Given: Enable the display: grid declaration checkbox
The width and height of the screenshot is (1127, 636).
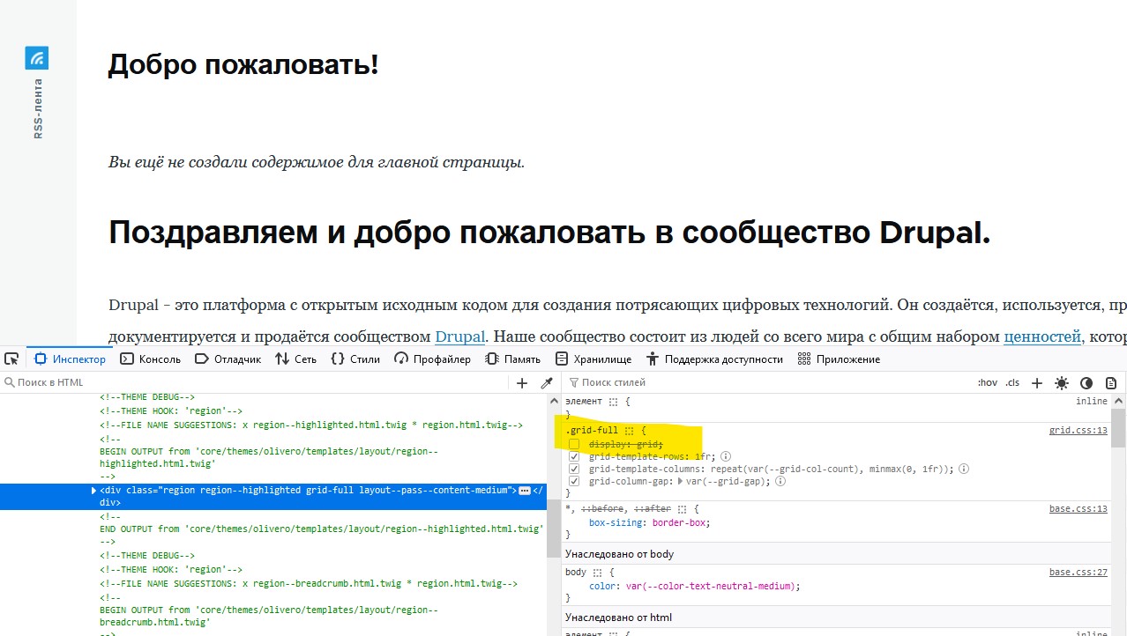Looking at the screenshot, I should click(574, 444).
